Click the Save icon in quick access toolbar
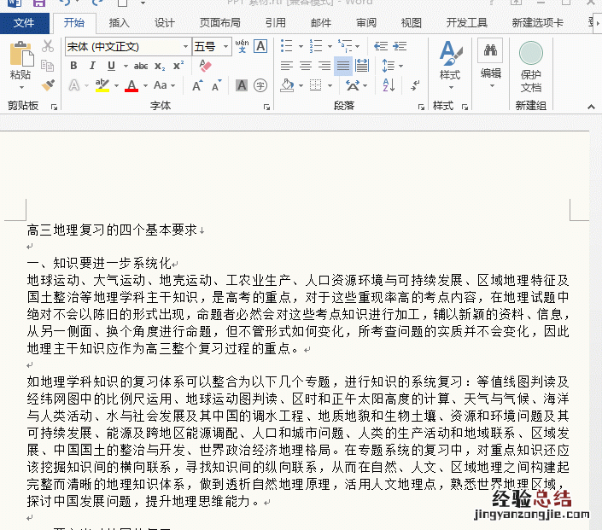The image size is (602, 530). 39,3
